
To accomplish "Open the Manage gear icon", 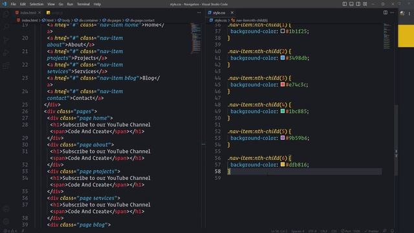I will coord(6,221).
